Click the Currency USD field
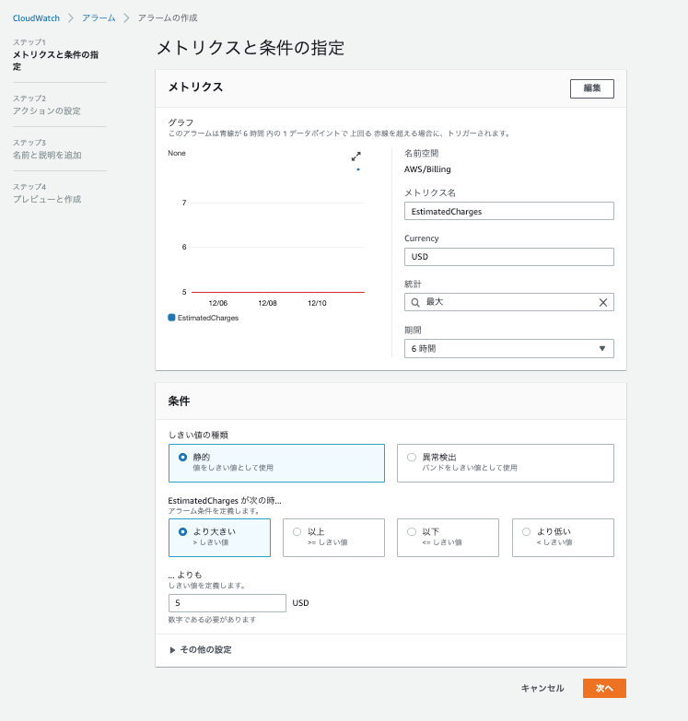 tap(509, 257)
